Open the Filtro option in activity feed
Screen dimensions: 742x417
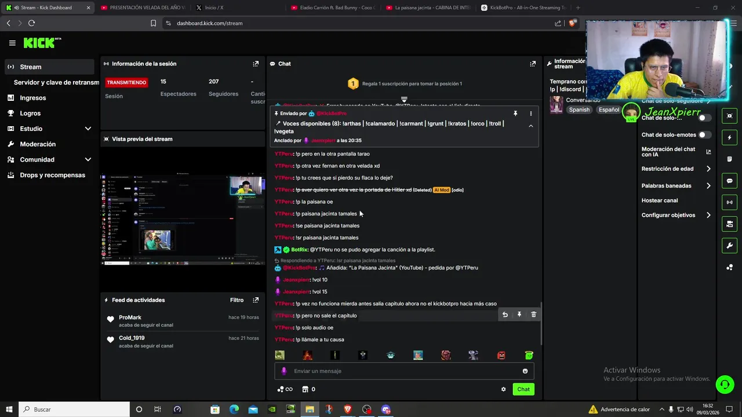pos(237,300)
